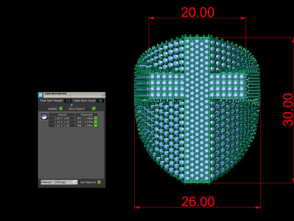Select the '1.10 X 1.10' size cell
Image resolution: width=294 pixels, height=221 pixels.
[62, 122]
